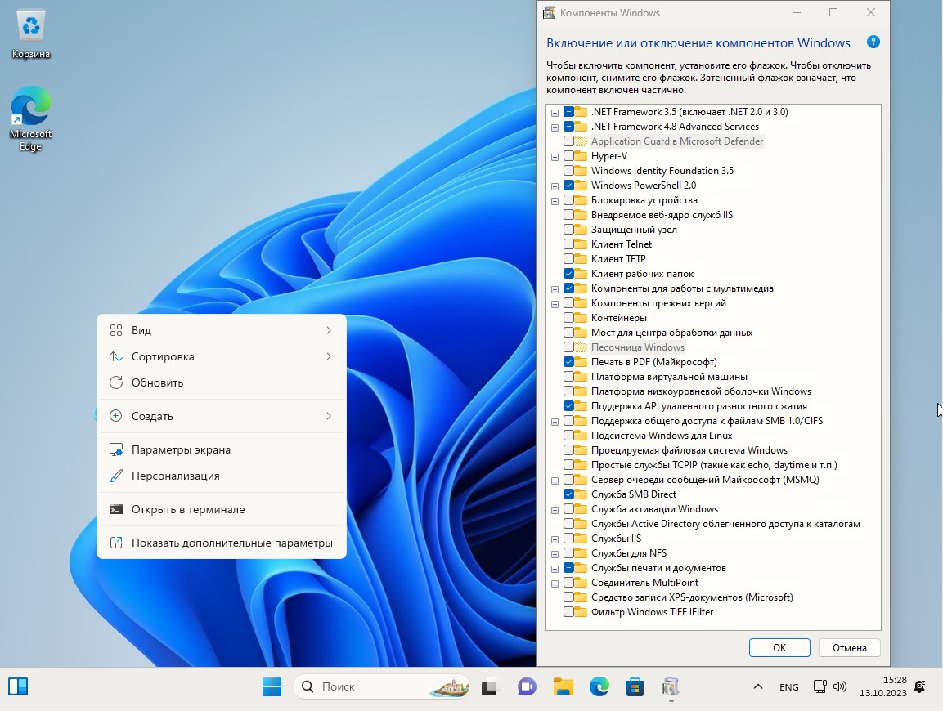Image resolution: width=943 pixels, height=711 pixels.
Task: Uncheck Windows PowerShell 2.0
Action: coord(568,186)
